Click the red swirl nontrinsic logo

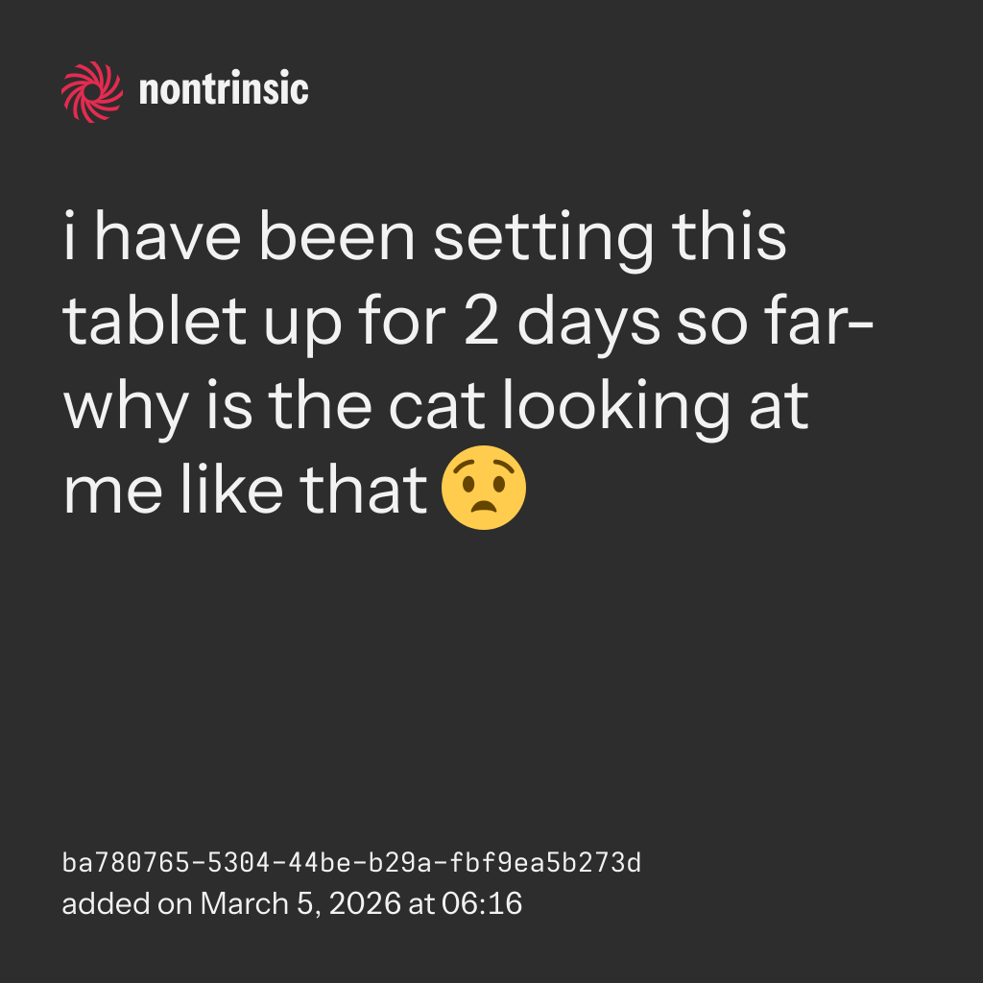click(92, 91)
